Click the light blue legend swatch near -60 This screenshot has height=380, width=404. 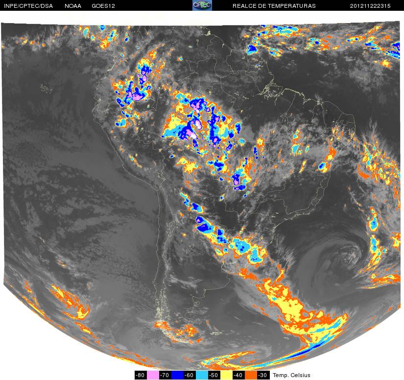pyautogui.click(x=202, y=375)
